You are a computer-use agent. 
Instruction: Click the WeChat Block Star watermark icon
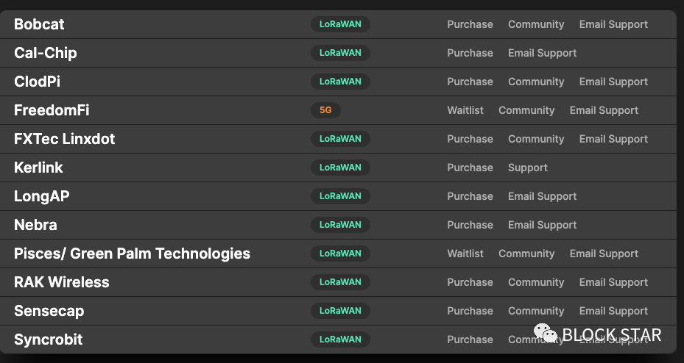click(x=545, y=334)
